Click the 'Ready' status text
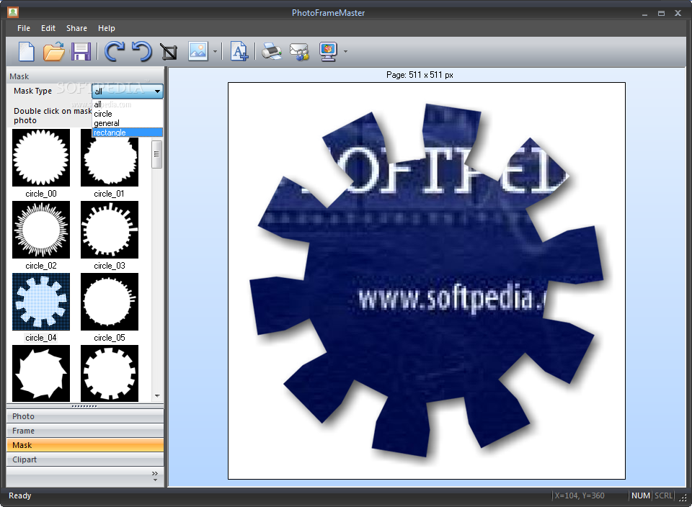Image resolution: width=692 pixels, height=507 pixels. click(x=20, y=495)
